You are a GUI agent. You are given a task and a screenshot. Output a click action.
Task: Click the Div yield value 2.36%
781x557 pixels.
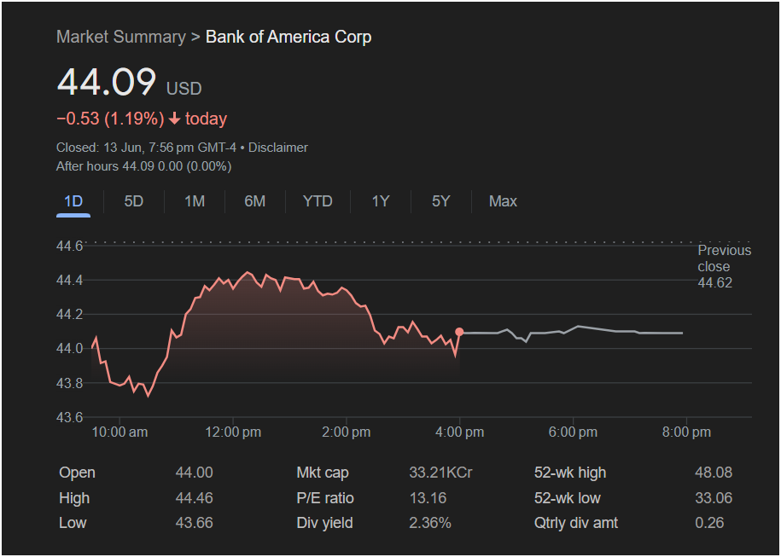430,523
